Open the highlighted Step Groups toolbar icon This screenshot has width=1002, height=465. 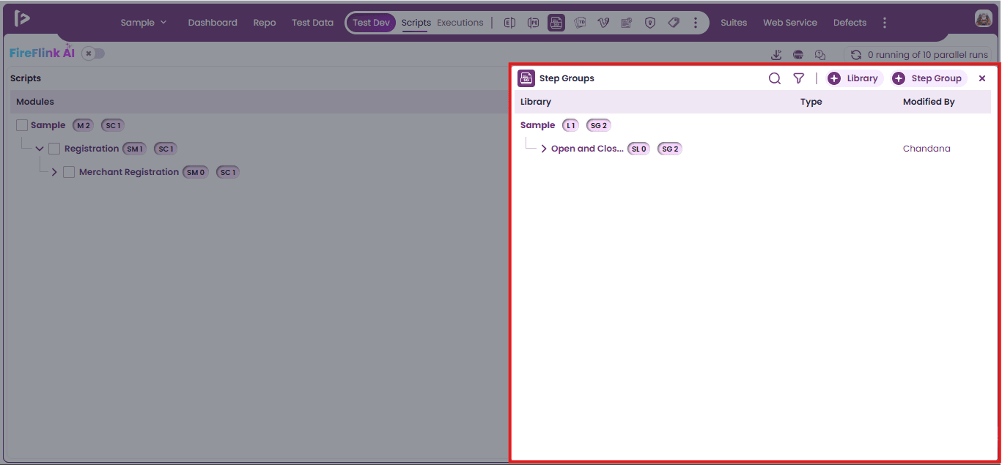[556, 23]
